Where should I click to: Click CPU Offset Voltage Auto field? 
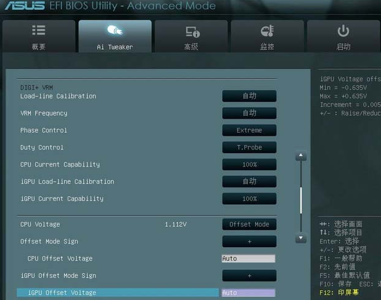(248, 258)
